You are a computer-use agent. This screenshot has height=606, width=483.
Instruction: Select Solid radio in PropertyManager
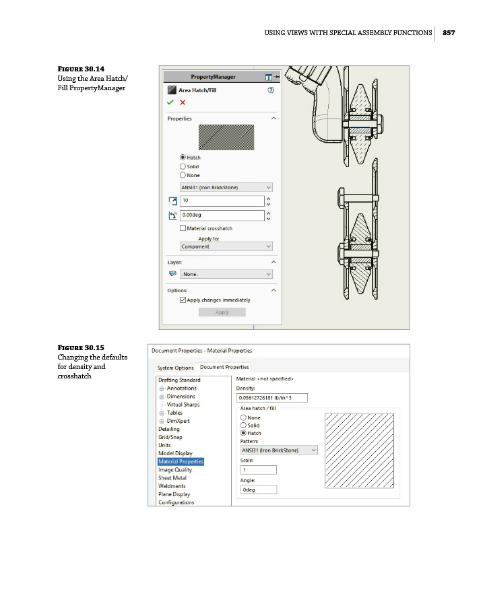pos(183,166)
